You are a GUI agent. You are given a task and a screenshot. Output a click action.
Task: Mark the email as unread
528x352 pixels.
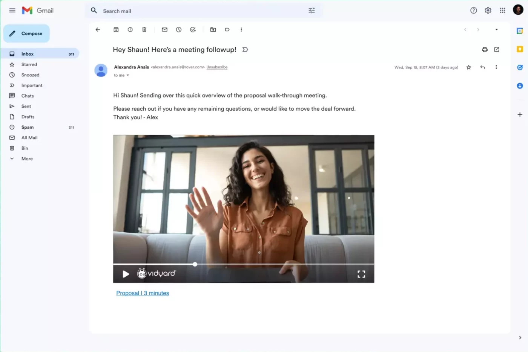[164, 30]
